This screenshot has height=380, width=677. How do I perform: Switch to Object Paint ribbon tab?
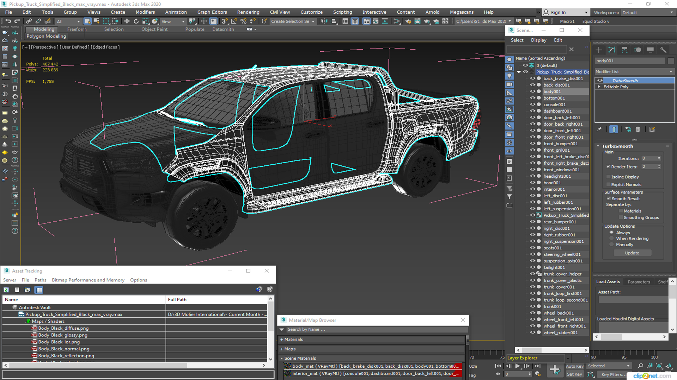154,29
